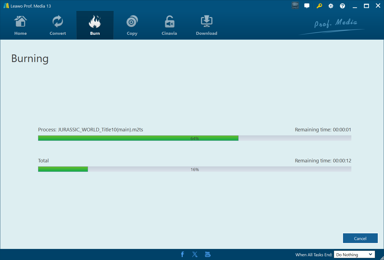The height and width of the screenshot is (260, 384).
Task: Open the Home module
Action: click(x=21, y=25)
